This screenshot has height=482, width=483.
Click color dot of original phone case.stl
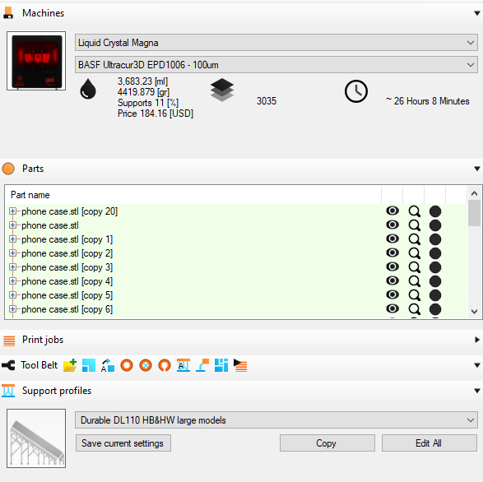click(435, 225)
